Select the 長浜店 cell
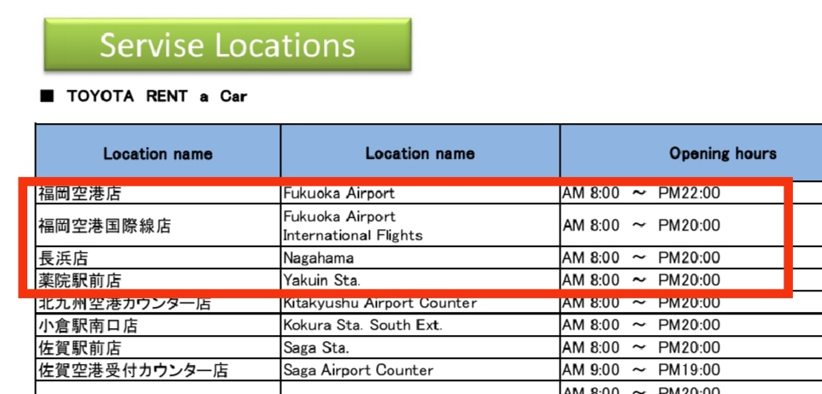This screenshot has height=394, width=822. point(62,258)
